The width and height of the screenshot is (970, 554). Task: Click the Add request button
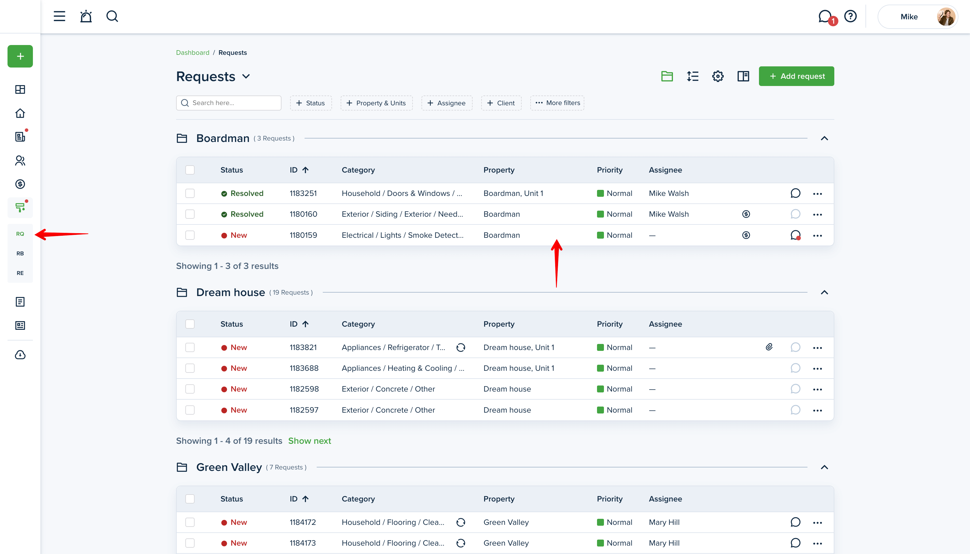pos(796,76)
